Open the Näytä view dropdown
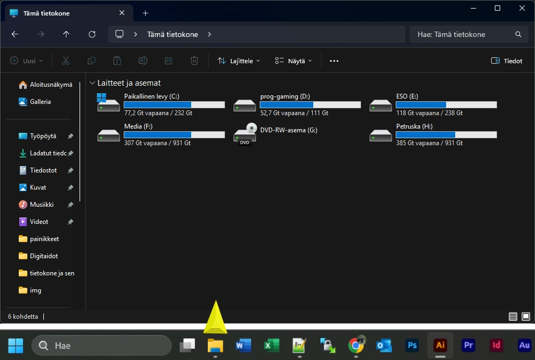This screenshot has width=535, height=360. pos(293,61)
